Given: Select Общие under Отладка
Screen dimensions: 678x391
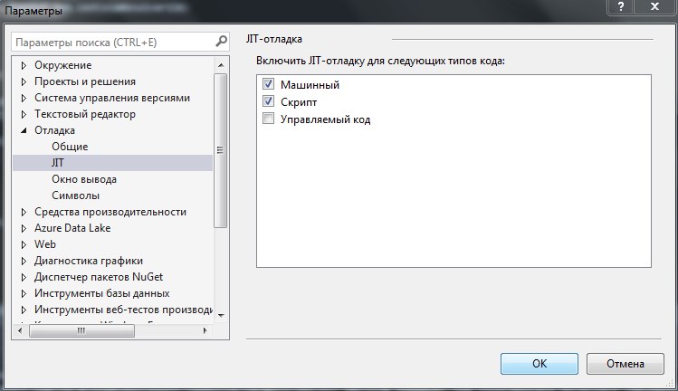Looking at the screenshot, I should (70, 147).
